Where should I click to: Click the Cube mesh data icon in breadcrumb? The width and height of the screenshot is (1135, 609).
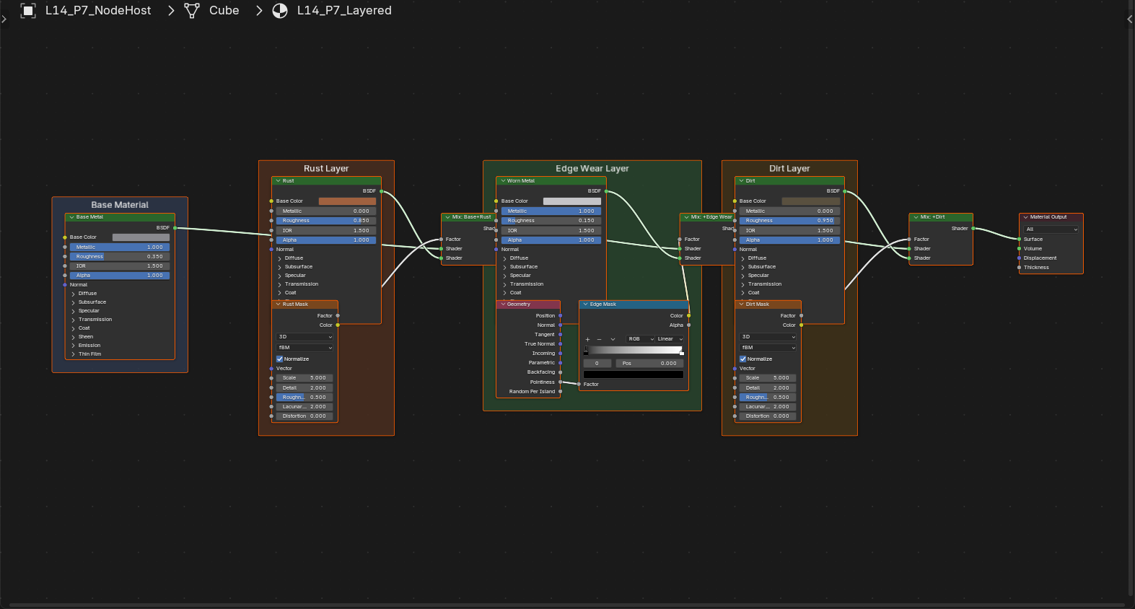pyautogui.click(x=192, y=11)
